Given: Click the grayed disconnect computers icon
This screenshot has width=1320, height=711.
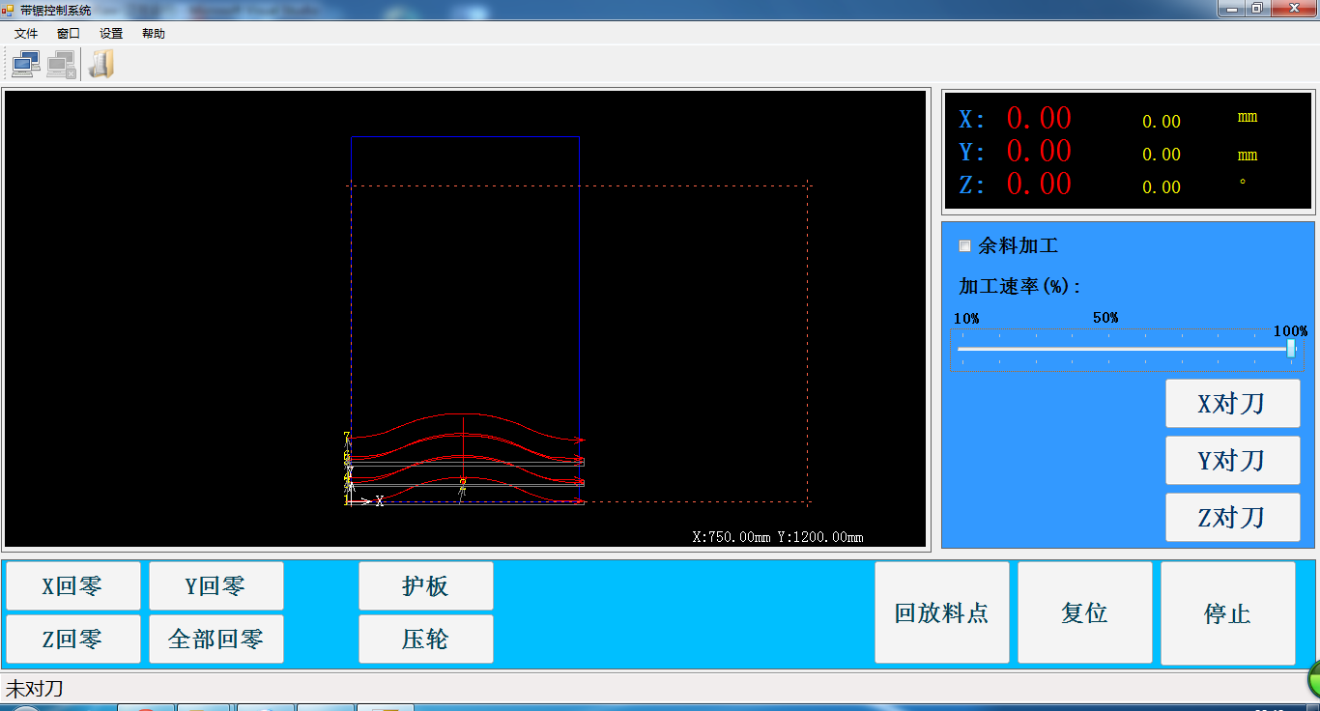Looking at the screenshot, I should click(x=61, y=64).
